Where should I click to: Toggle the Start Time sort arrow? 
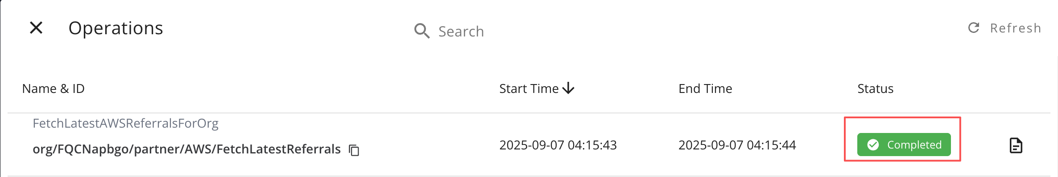[x=568, y=88]
